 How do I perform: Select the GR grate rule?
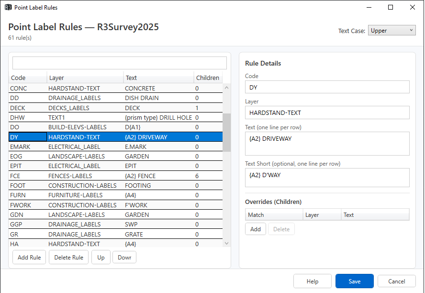click(x=116, y=234)
